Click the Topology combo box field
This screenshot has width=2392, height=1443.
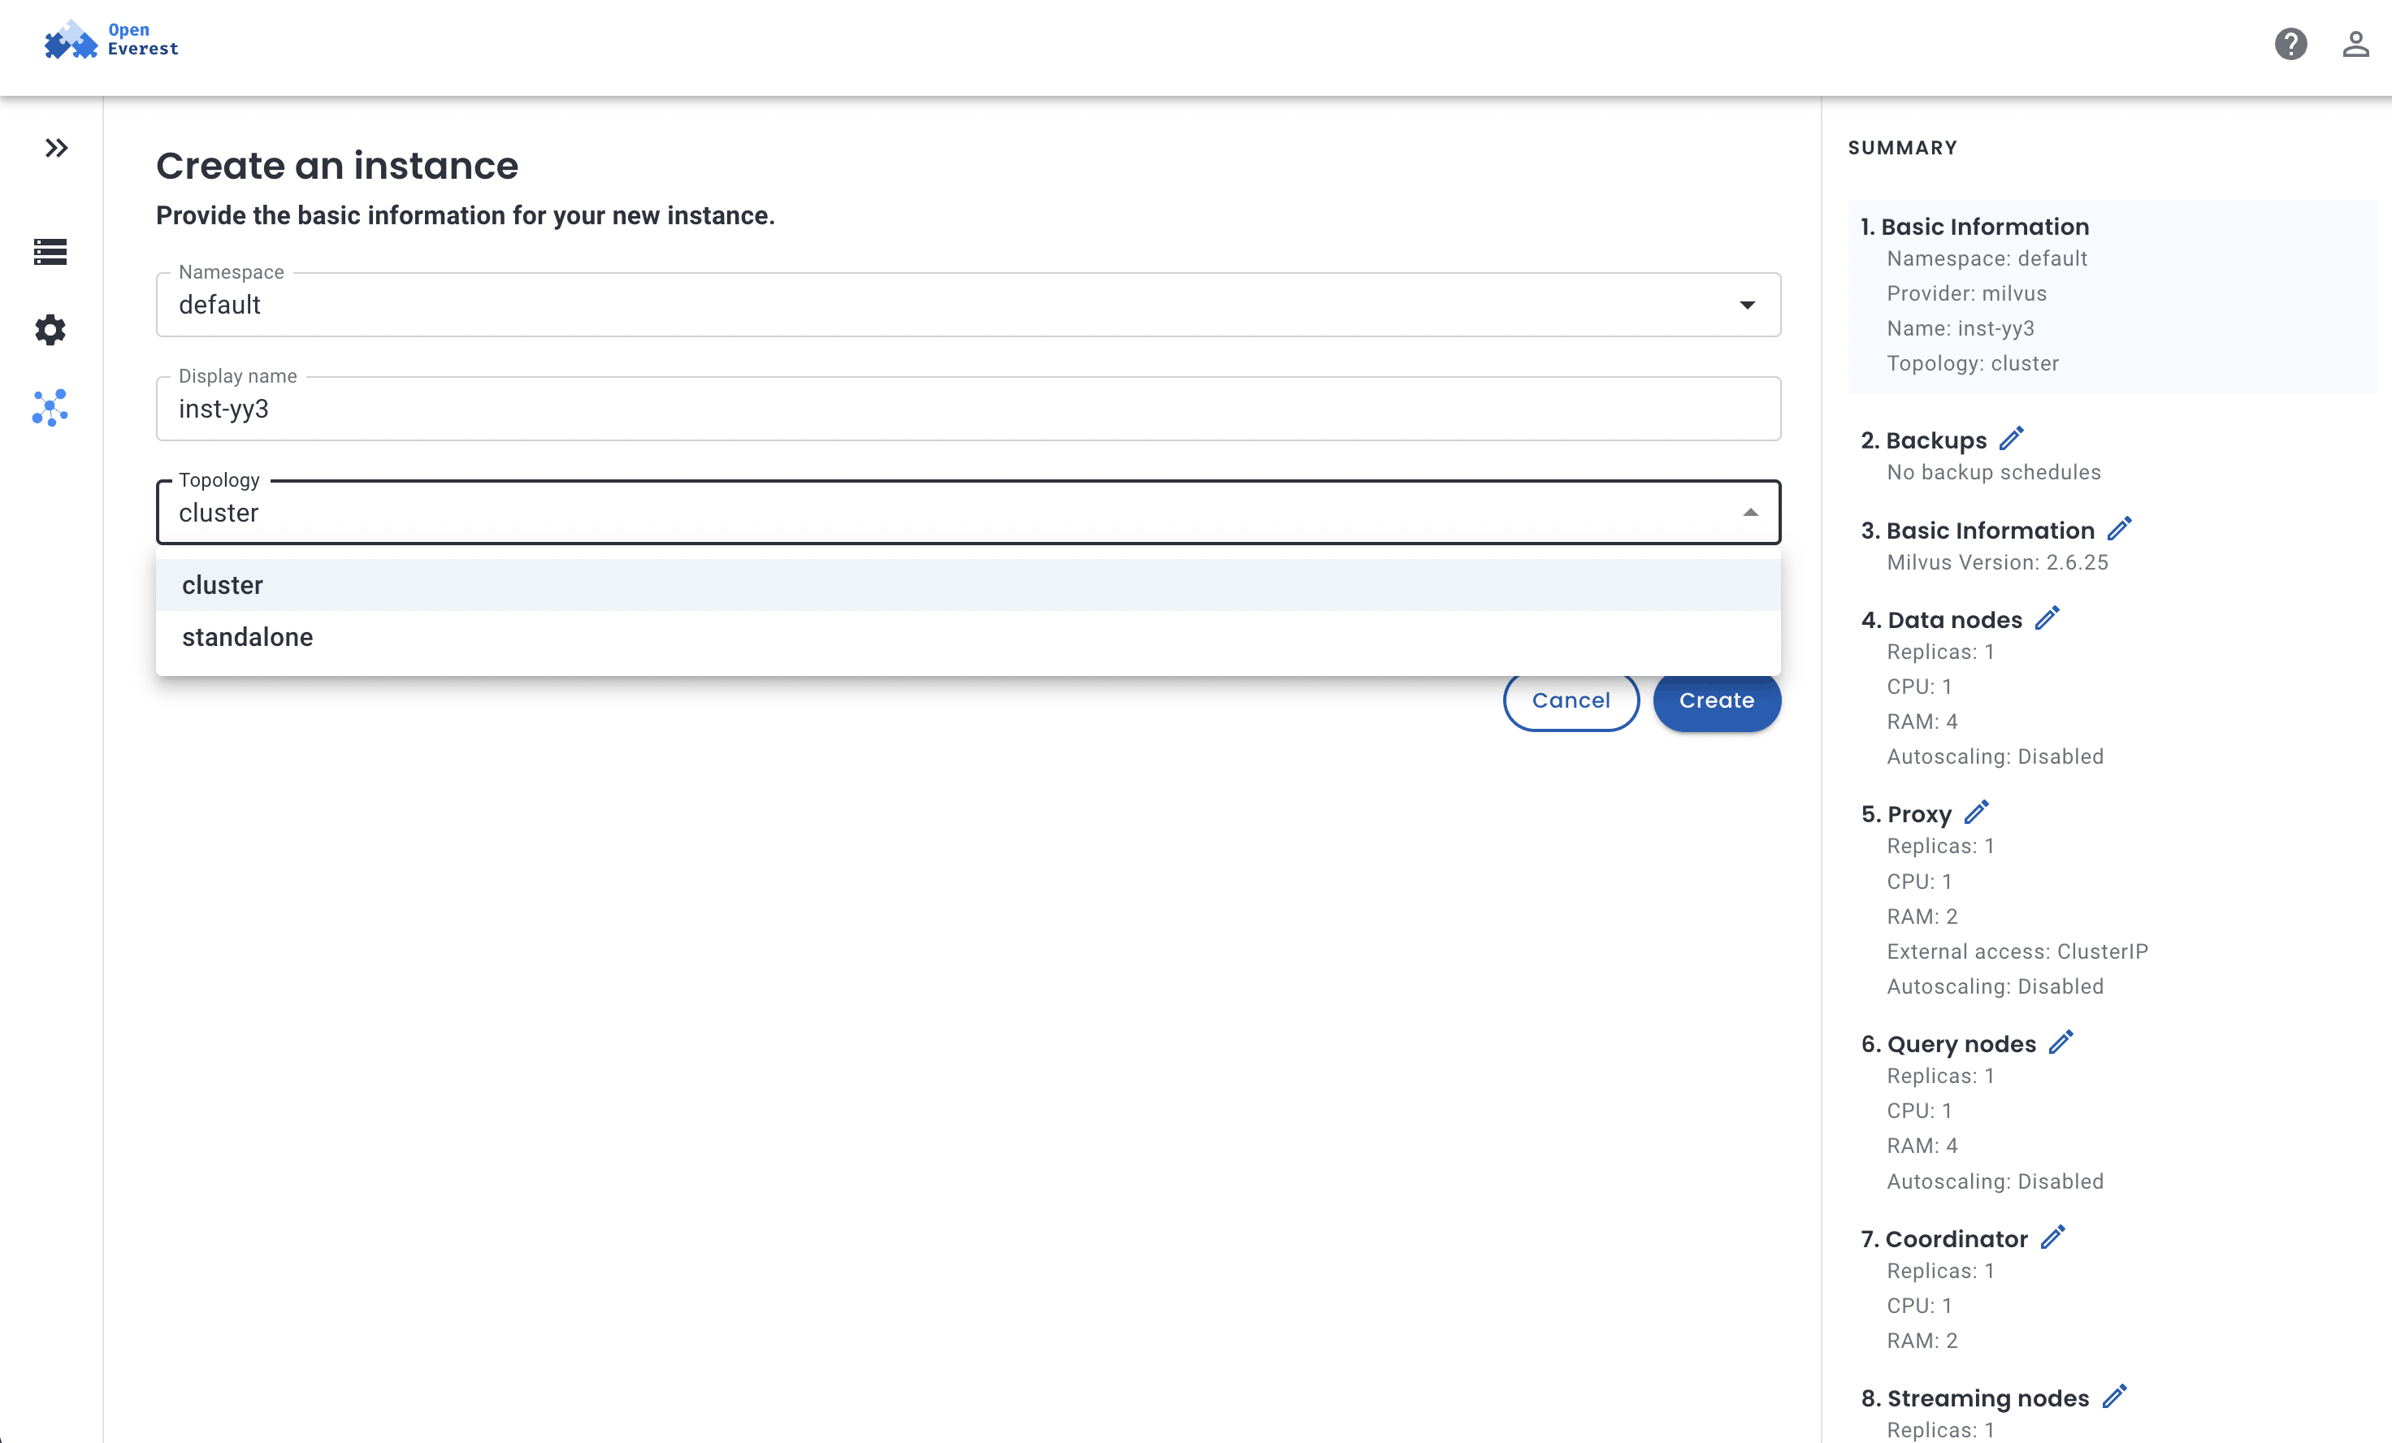click(968, 512)
